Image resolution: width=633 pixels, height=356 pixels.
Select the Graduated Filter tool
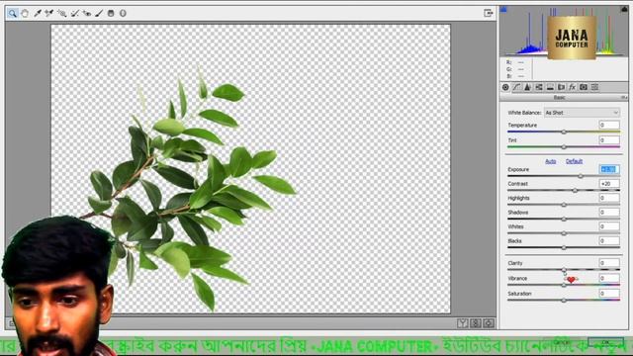111,13
